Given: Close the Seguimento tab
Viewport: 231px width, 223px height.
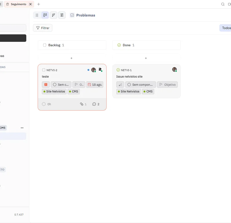Looking at the screenshot, I should tap(31, 4).
